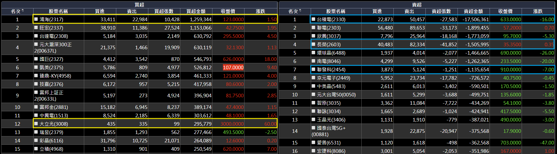This screenshot has height=154, width=557.
Task: Check the box for 愛普(6531)
Action: (313, 142)
